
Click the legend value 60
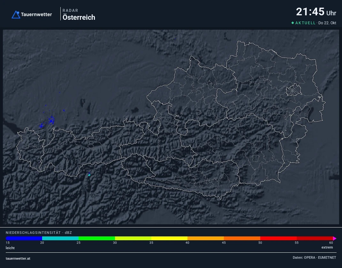pyautogui.click(x=331, y=243)
